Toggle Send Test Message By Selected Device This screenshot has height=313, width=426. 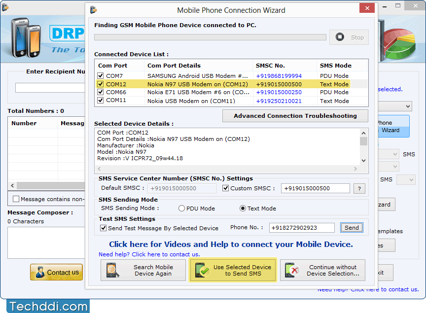pos(103,228)
